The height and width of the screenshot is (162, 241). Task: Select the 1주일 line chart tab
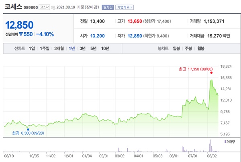coord(45,48)
